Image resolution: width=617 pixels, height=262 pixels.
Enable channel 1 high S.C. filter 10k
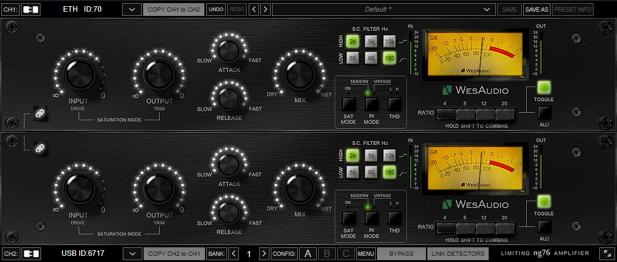pyautogui.click(x=390, y=41)
